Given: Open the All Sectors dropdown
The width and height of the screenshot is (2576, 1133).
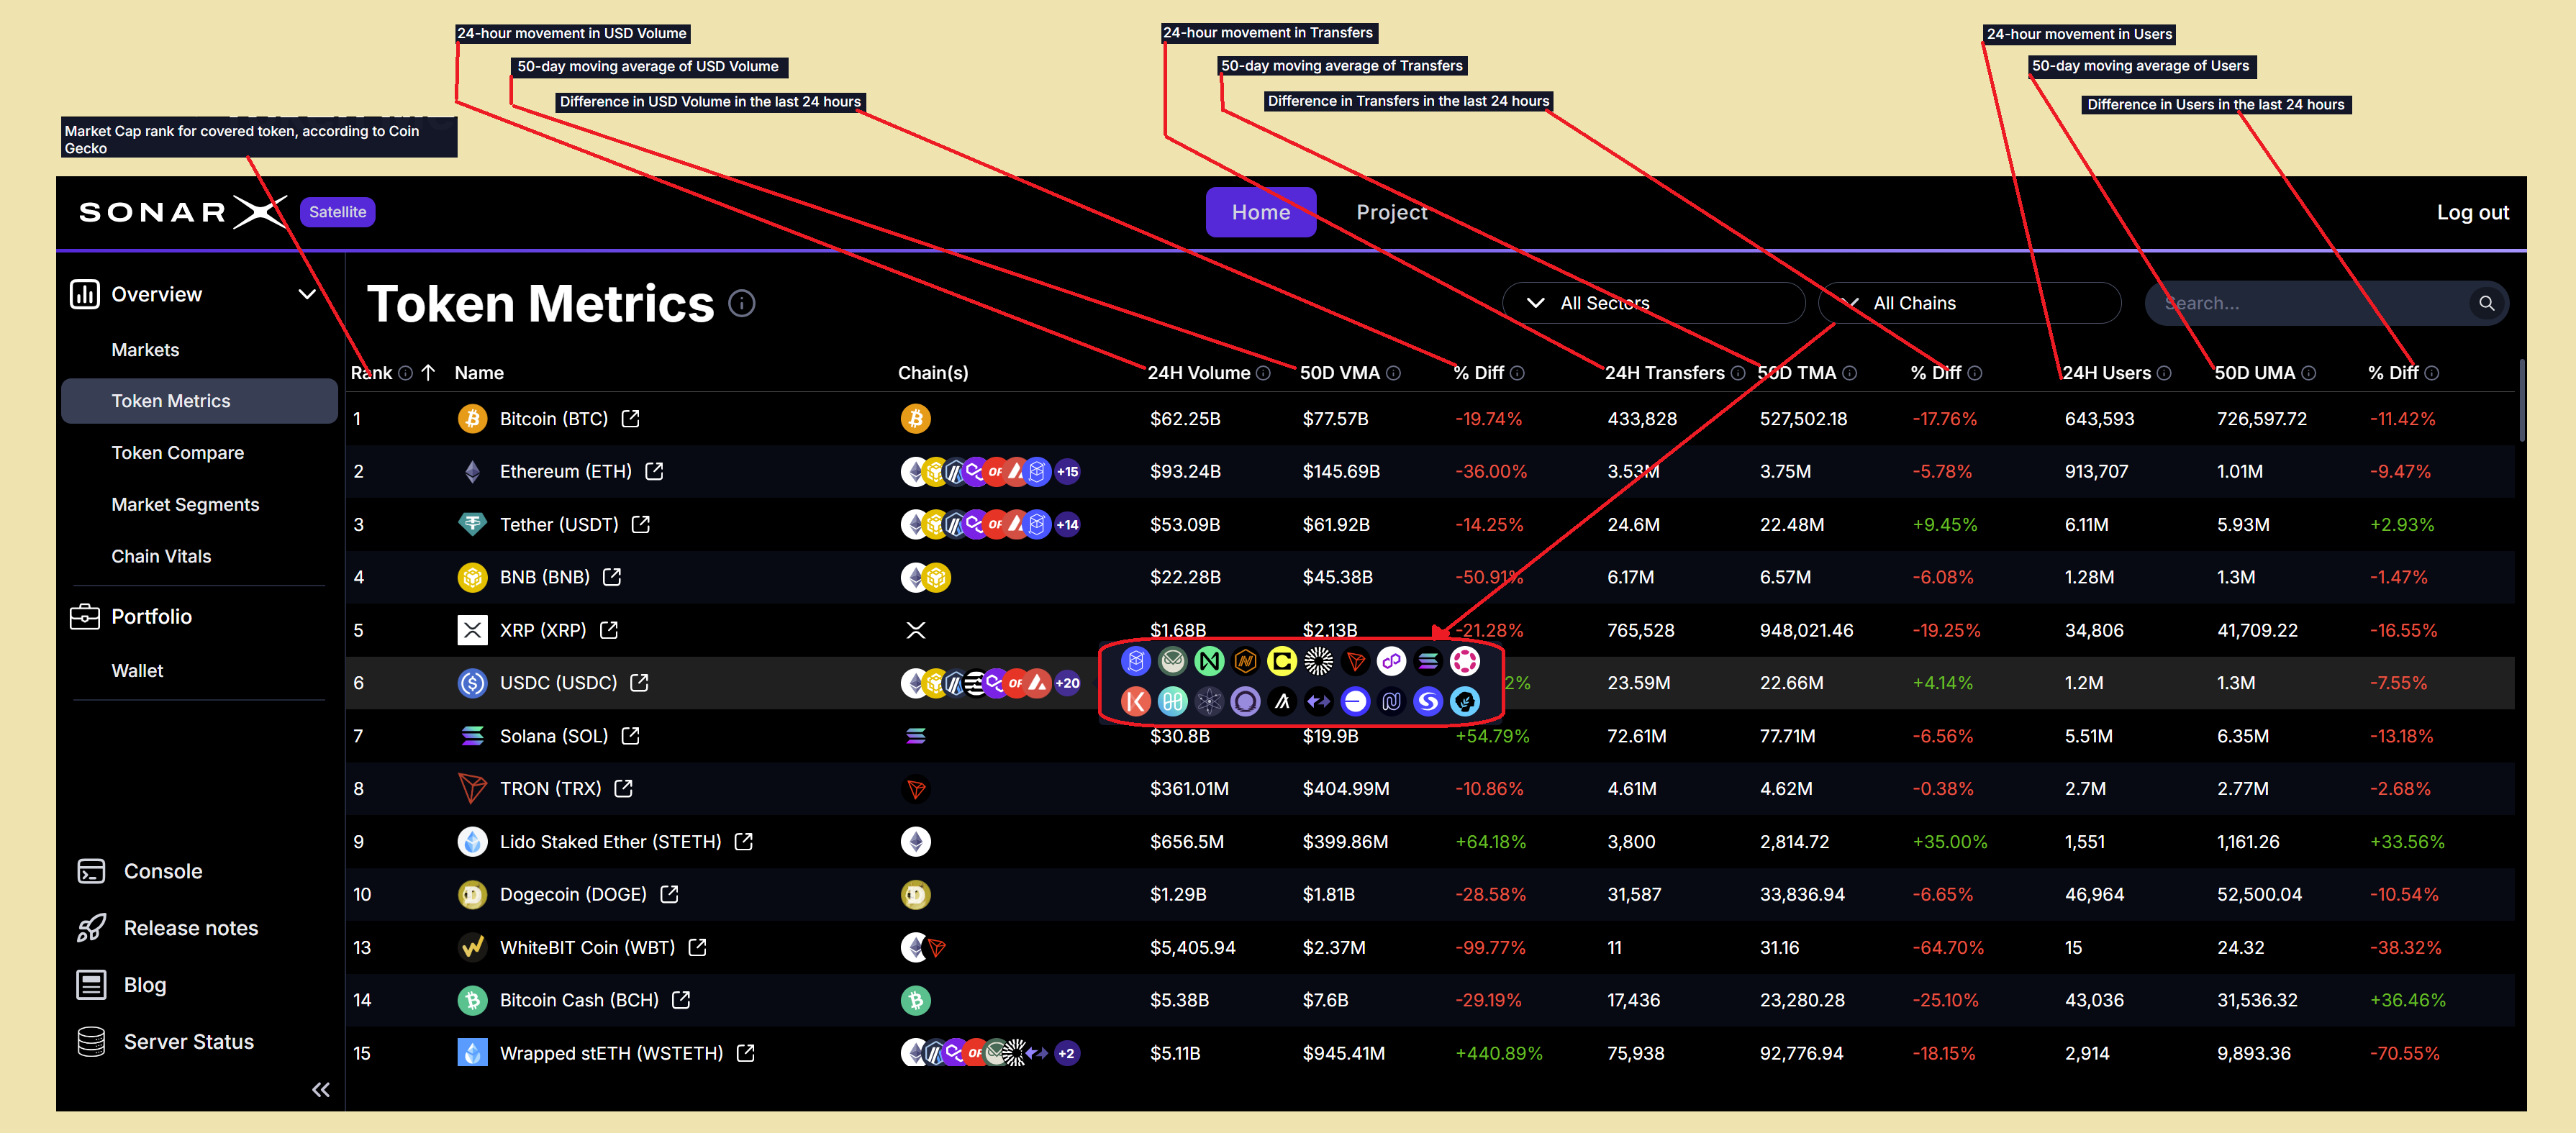Looking at the screenshot, I should [1653, 302].
